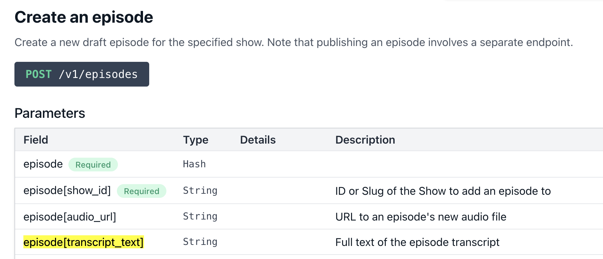Click the Type column header
The image size is (603, 259).
tap(195, 140)
